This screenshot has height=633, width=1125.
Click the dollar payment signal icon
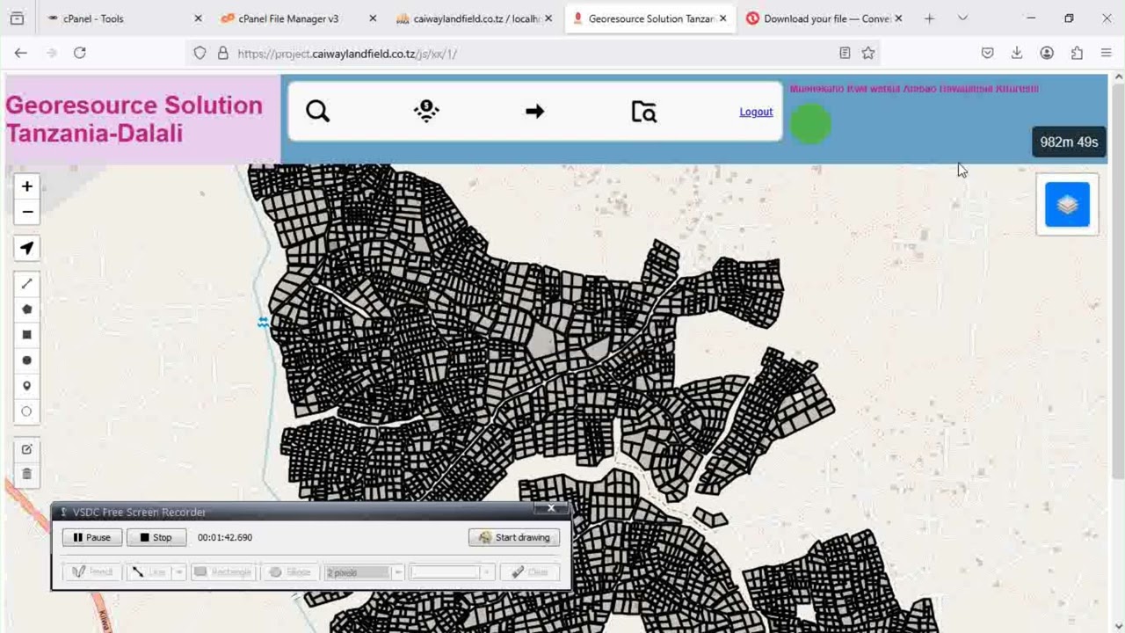coord(426,112)
